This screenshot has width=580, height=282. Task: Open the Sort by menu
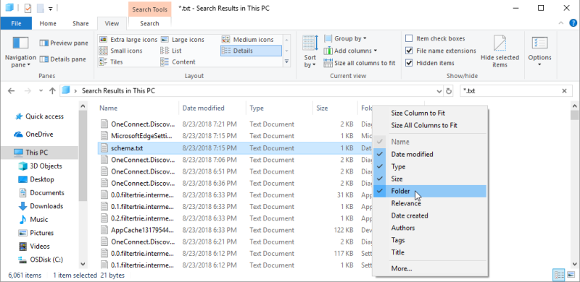310,51
